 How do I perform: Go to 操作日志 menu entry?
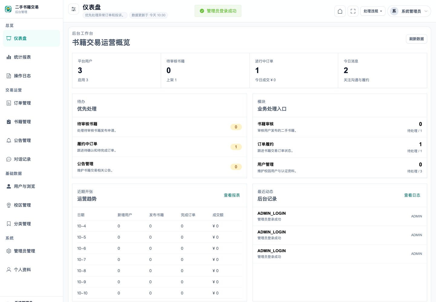(x=31, y=76)
